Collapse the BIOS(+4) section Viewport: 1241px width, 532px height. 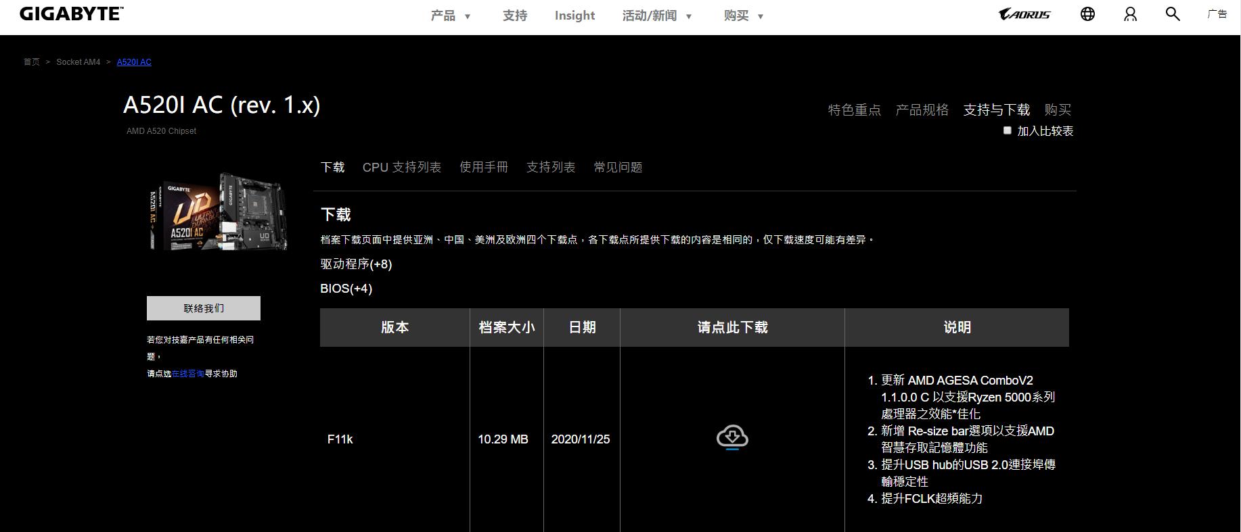346,289
